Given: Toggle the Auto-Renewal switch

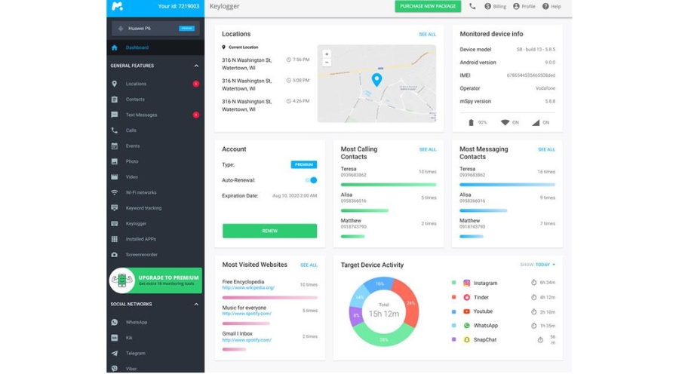Looking at the screenshot, I should tap(311, 180).
